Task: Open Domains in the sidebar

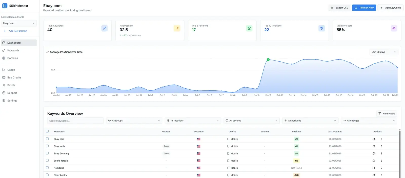Action: [x=19, y=58]
